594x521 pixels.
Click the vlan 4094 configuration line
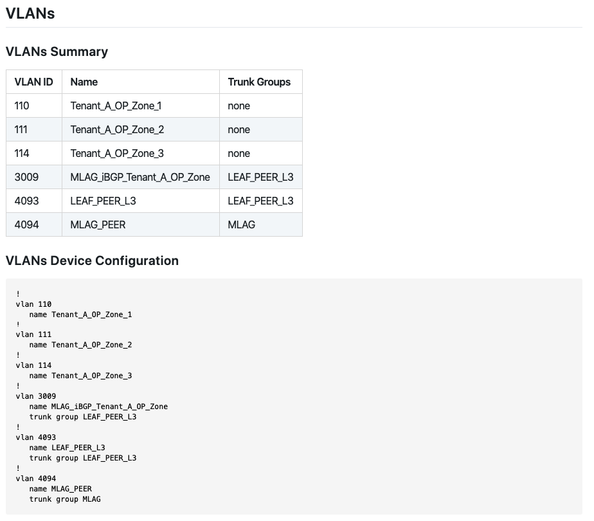[x=35, y=479]
